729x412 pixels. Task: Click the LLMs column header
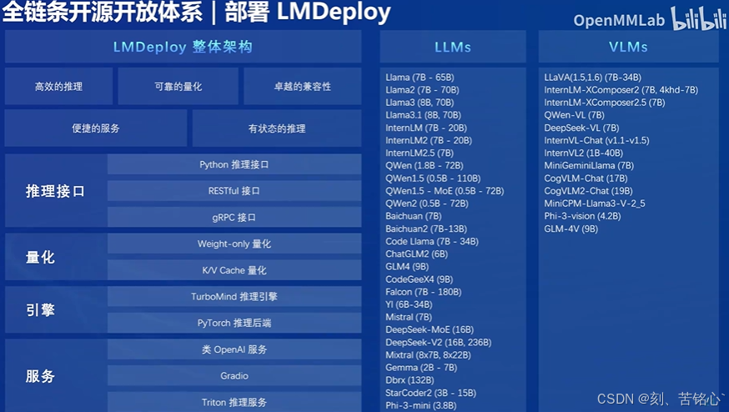click(x=453, y=47)
